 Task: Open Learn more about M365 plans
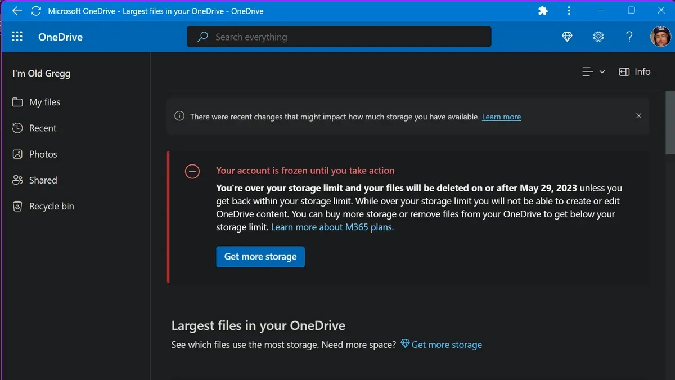tap(332, 227)
